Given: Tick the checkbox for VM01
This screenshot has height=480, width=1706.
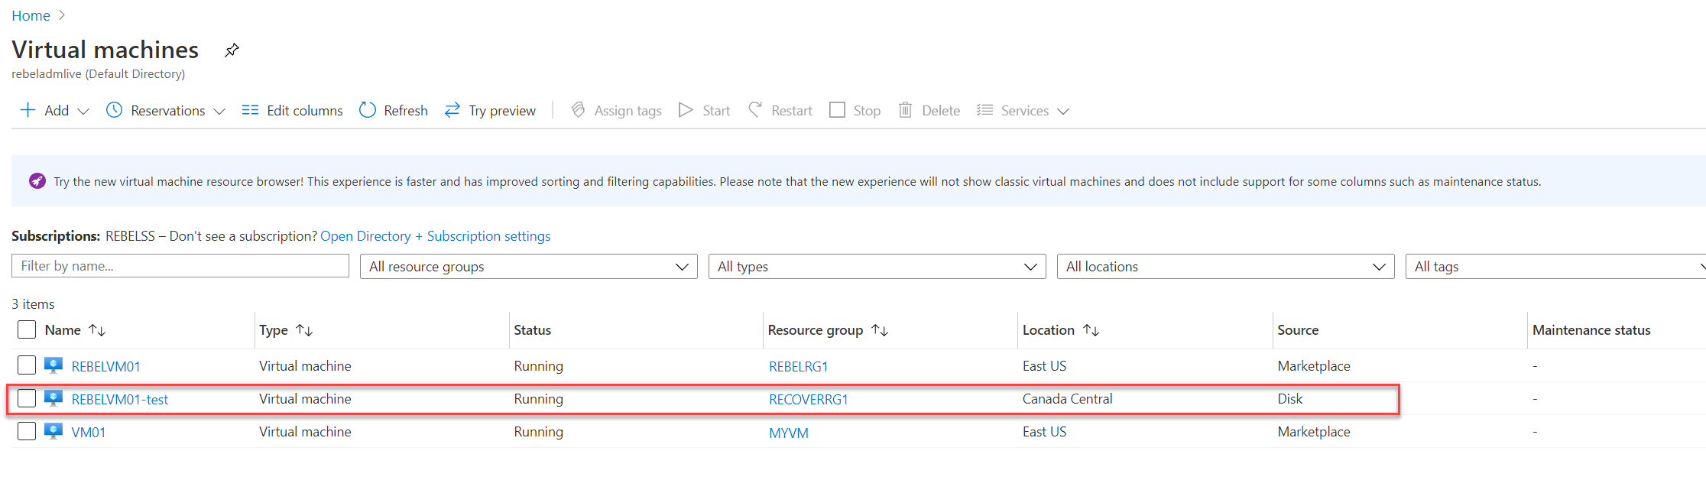Looking at the screenshot, I should (27, 431).
